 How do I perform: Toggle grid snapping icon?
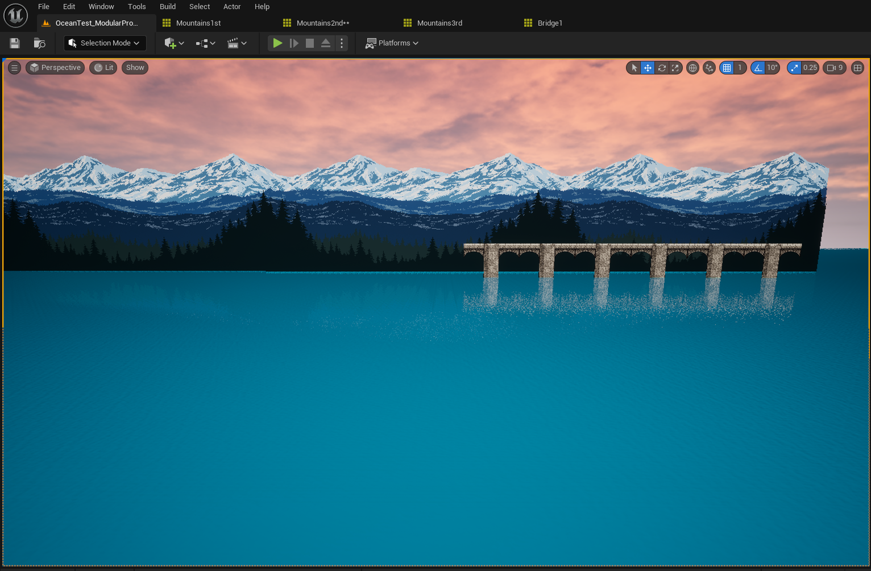coord(727,68)
